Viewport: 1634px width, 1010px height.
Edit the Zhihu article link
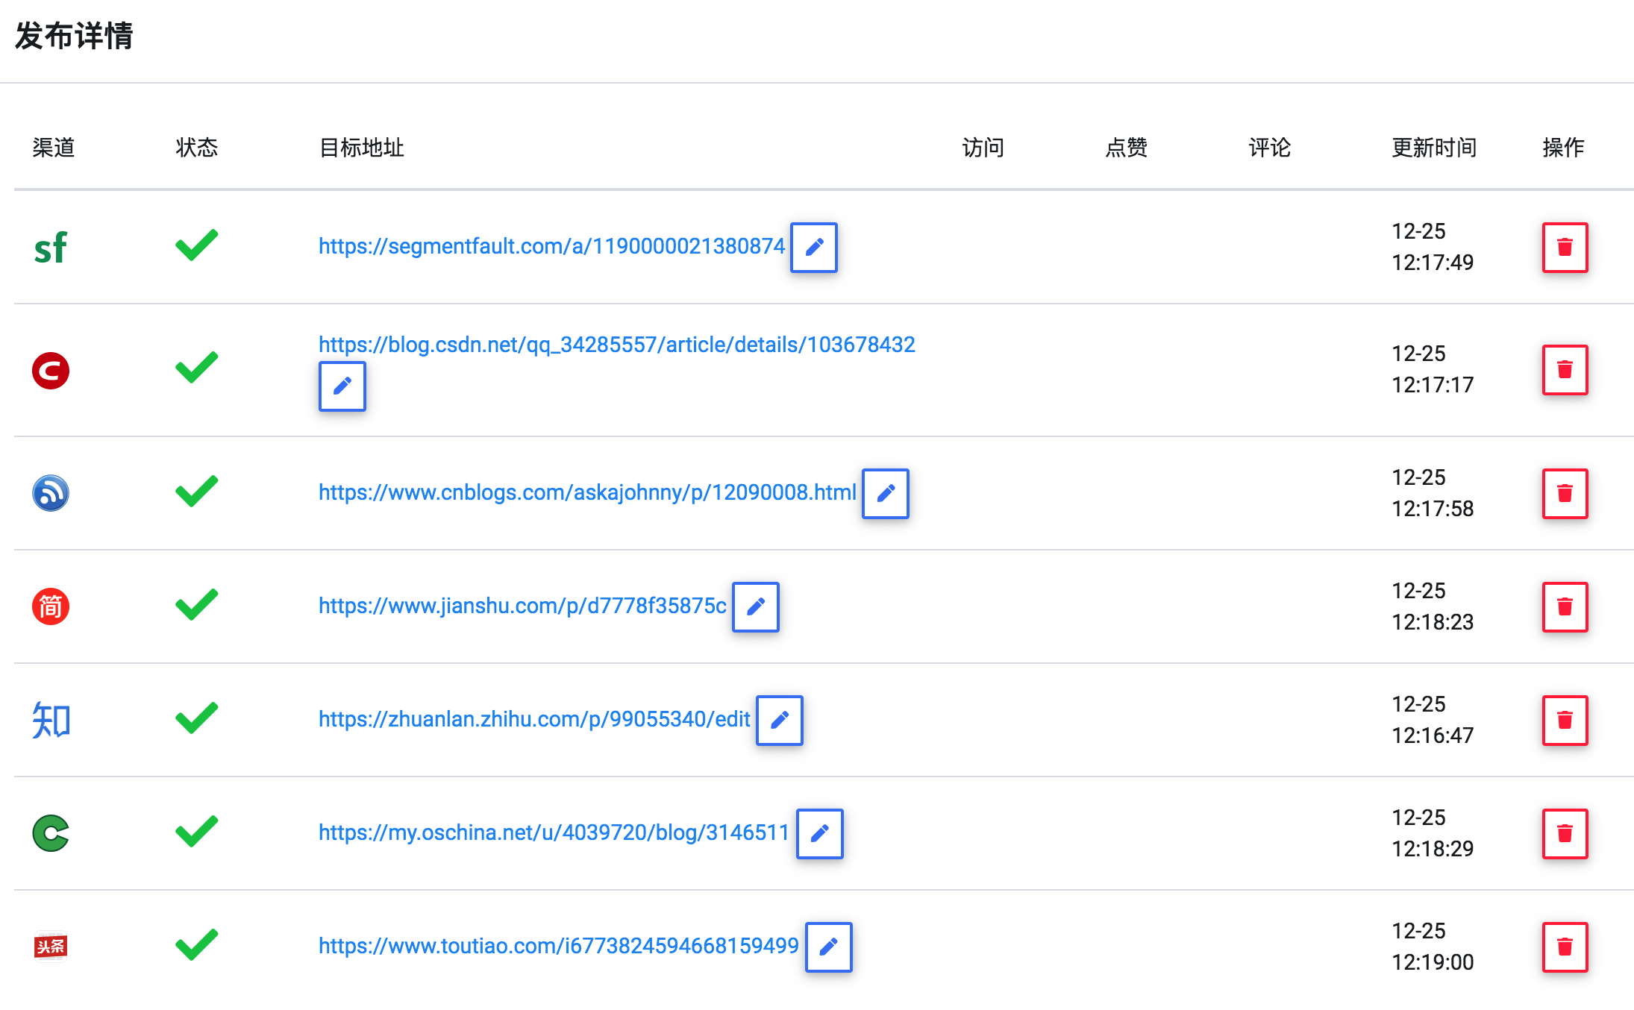(x=779, y=721)
